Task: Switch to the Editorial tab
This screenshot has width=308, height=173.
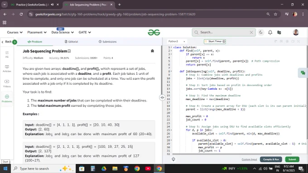Action: tap(71, 42)
